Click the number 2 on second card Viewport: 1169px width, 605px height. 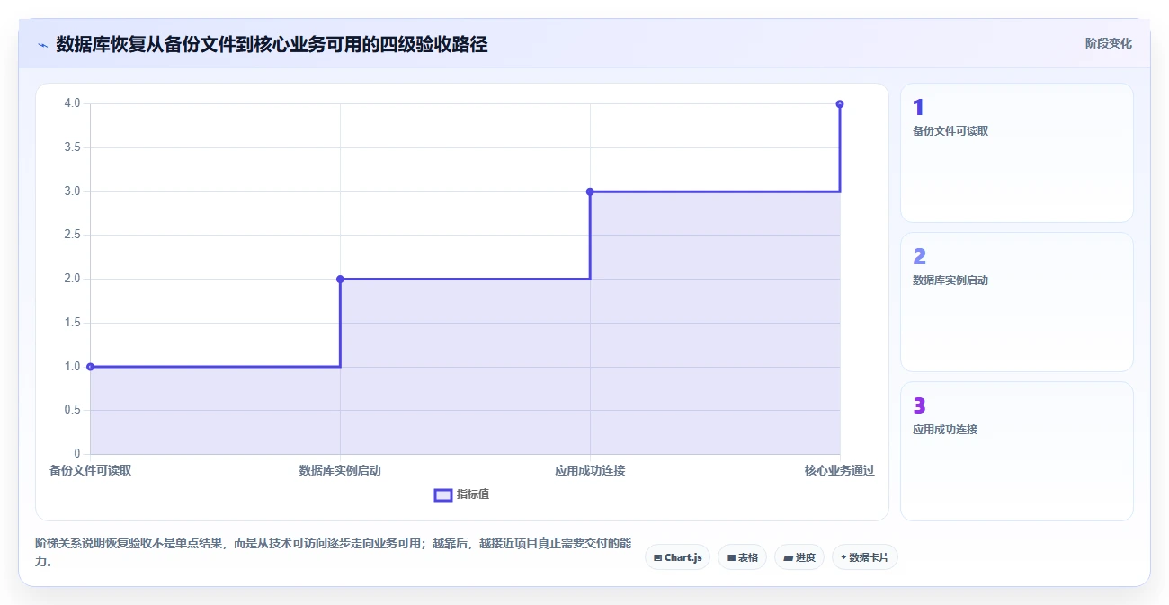coord(919,257)
